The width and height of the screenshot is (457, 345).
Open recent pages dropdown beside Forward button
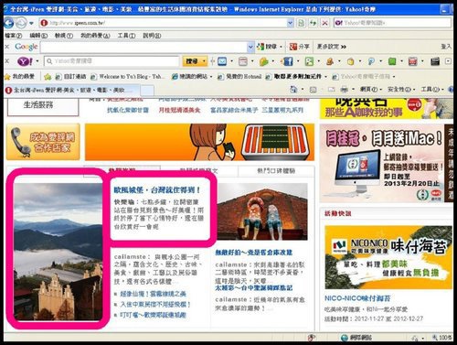pos(31,23)
